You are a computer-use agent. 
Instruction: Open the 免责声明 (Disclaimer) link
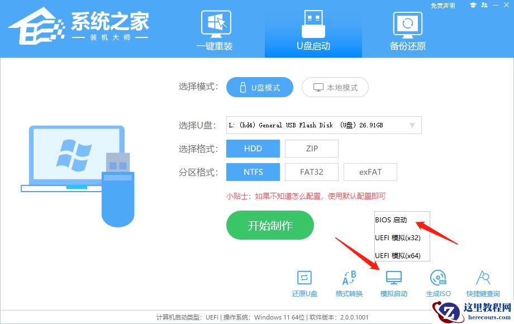442,4
